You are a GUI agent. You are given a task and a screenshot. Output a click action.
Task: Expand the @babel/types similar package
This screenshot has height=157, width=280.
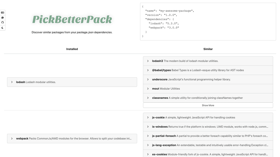pos(208,70)
